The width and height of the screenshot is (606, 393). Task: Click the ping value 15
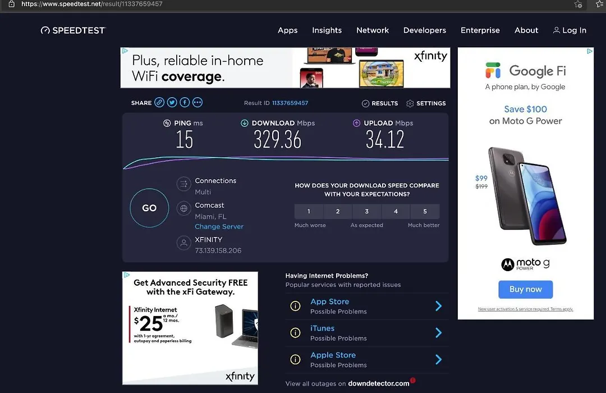(x=185, y=140)
